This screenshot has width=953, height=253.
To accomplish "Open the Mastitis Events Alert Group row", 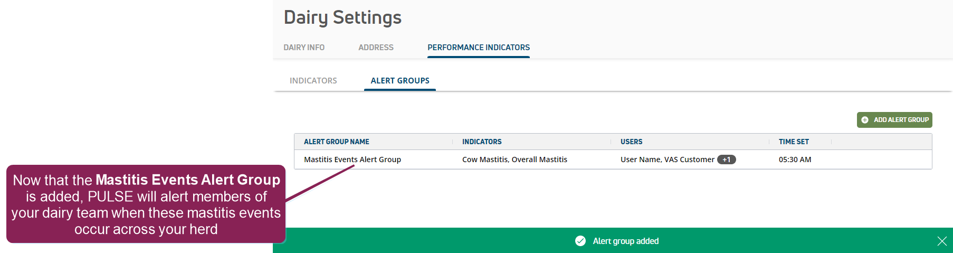I will [x=352, y=160].
